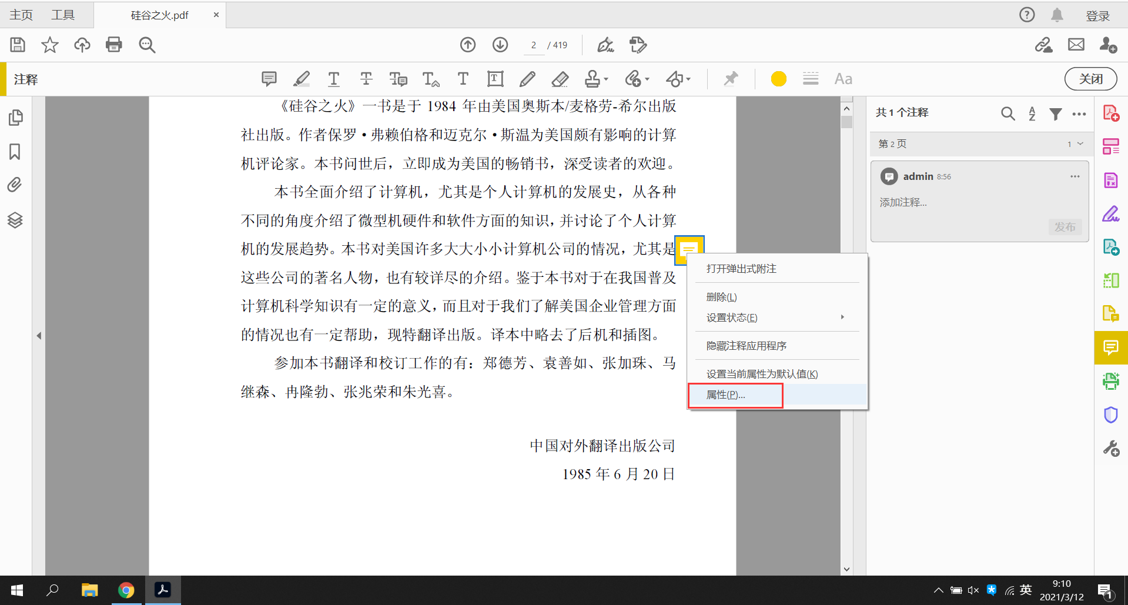Open Windows Start menu

(x=17, y=590)
